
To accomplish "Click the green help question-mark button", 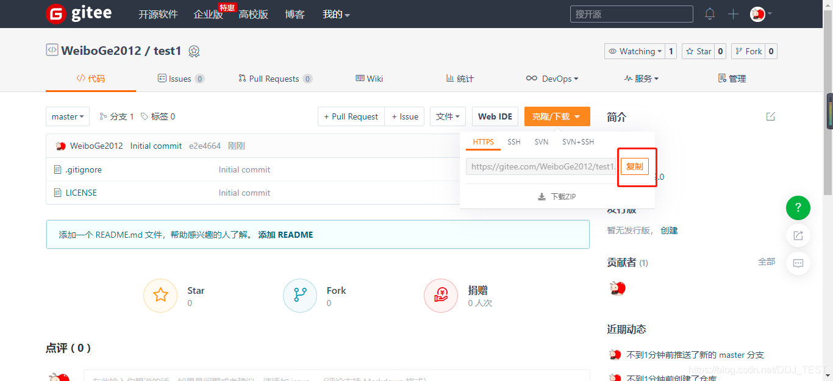I will [798, 208].
